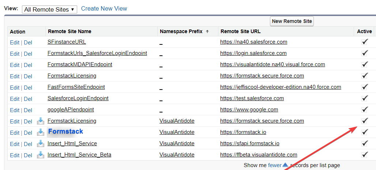Click download icon beside VisualAntidote FormstackLicensing row

[x=41, y=121]
